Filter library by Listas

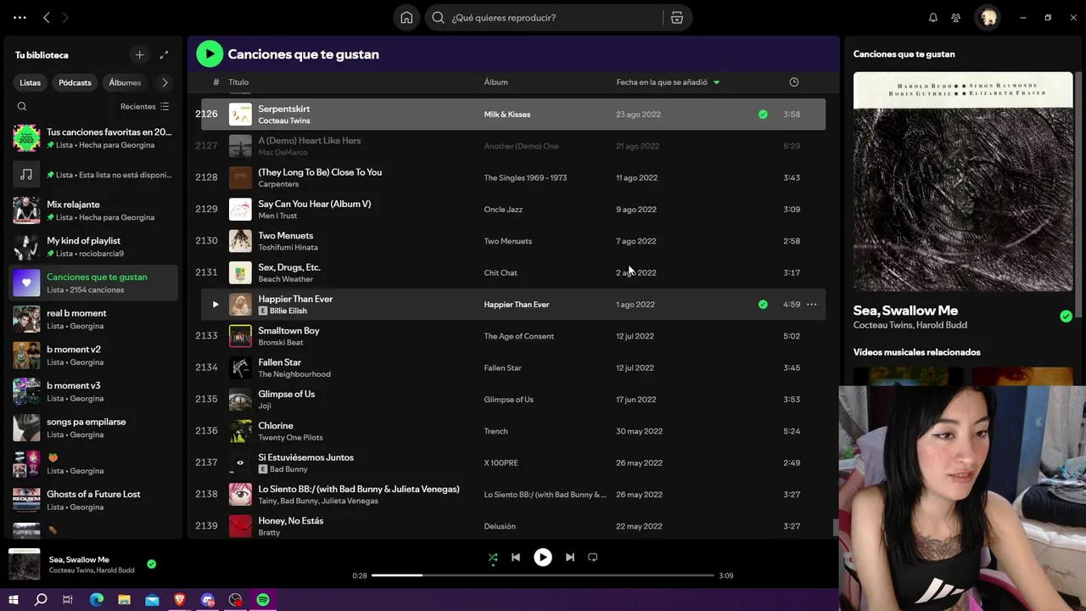point(31,83)
